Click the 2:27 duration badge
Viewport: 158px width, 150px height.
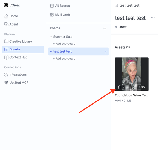coord(142,87)
